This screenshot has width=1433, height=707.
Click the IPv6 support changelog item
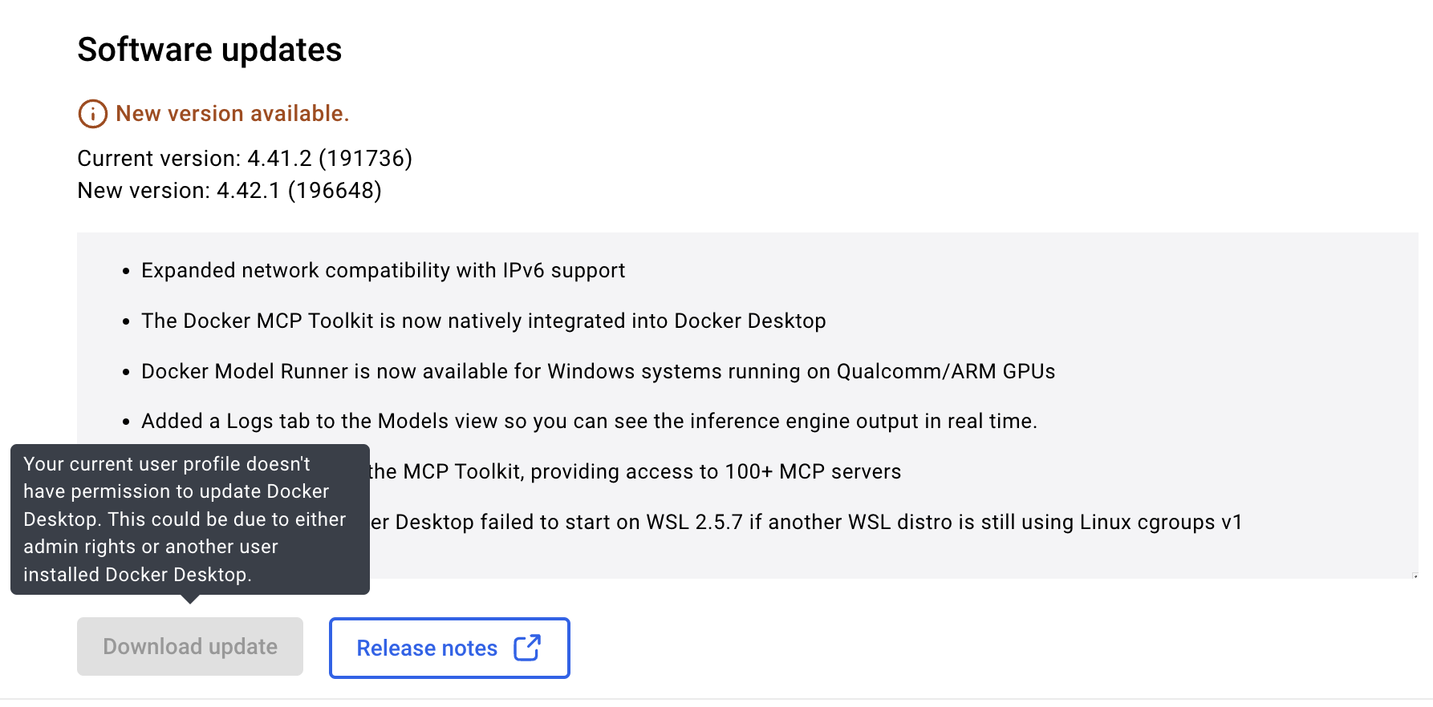383,271
